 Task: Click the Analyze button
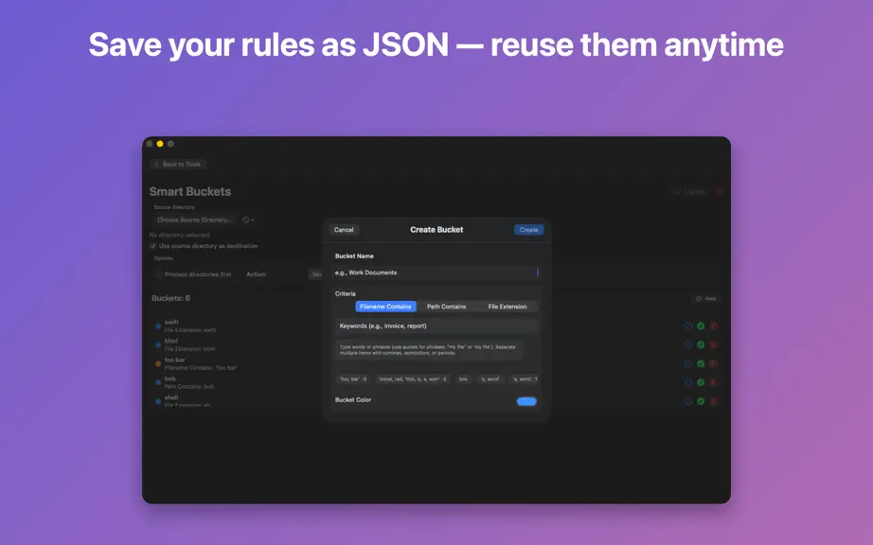tap(689, 191)
